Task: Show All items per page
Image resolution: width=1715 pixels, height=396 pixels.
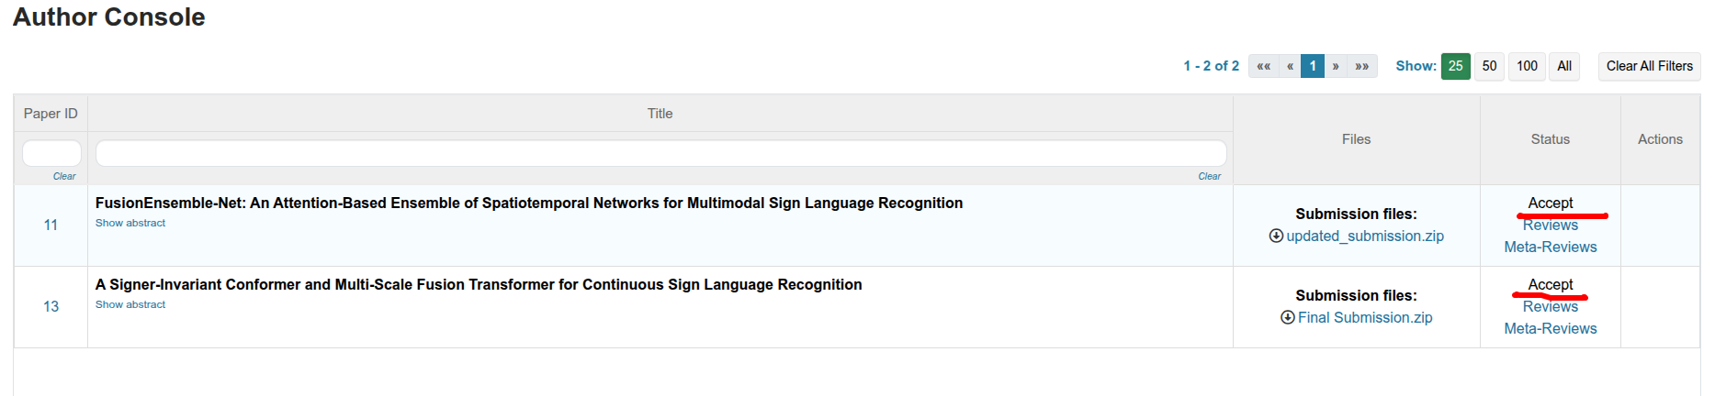Action: tap(1564, 66)
